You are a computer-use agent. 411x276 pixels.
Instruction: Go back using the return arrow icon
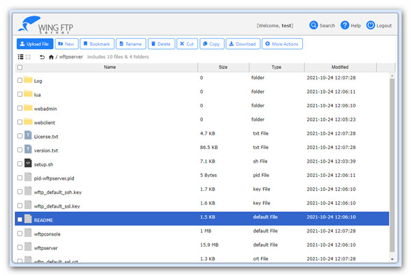[x=42, y=57]
